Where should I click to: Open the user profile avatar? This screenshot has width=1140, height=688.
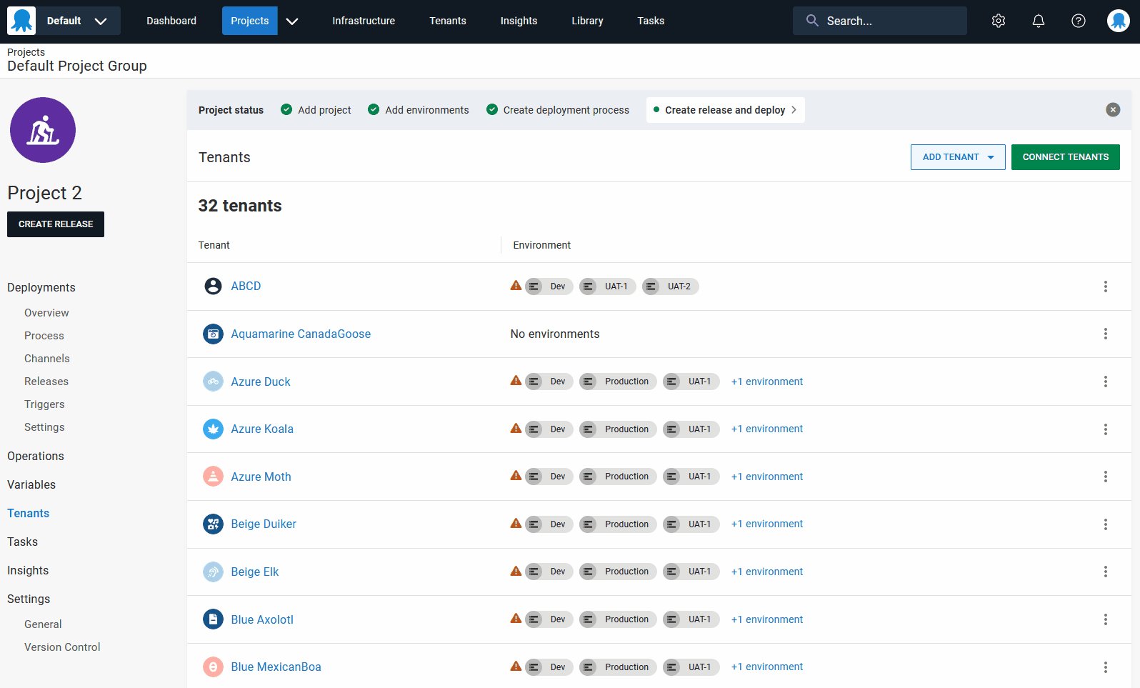point(1119,21)
